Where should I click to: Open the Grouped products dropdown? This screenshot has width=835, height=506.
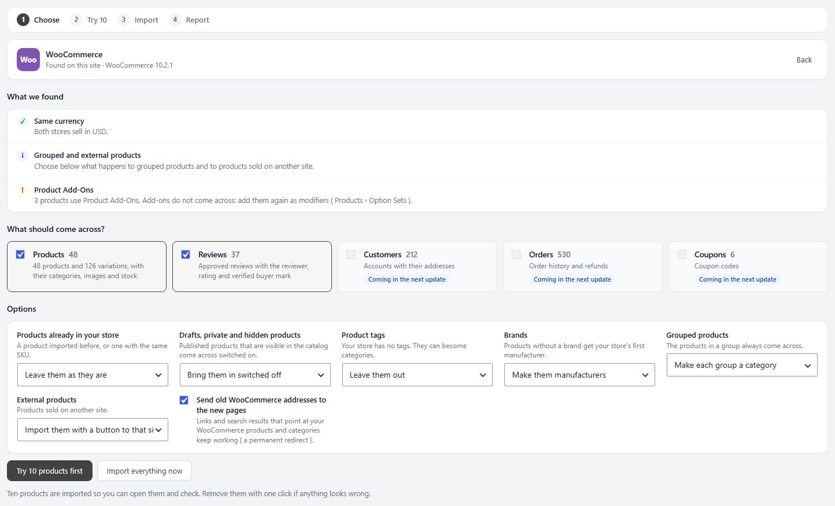point(742,365)
